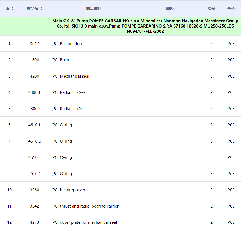Screen dimensions: 241x229
Task: Click the "[PC] Bush" description
Action: point(60,60)
